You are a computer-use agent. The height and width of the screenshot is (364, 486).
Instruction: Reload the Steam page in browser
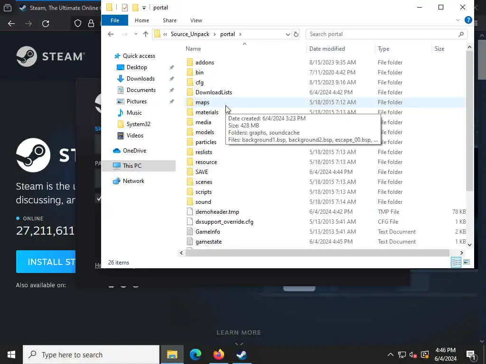click(x=46, y=24)
